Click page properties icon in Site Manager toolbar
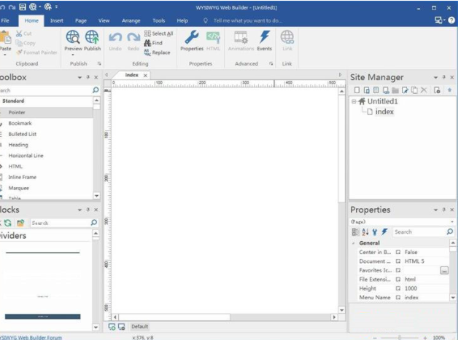This screenshot has width=461, height=340. point(437,90)
